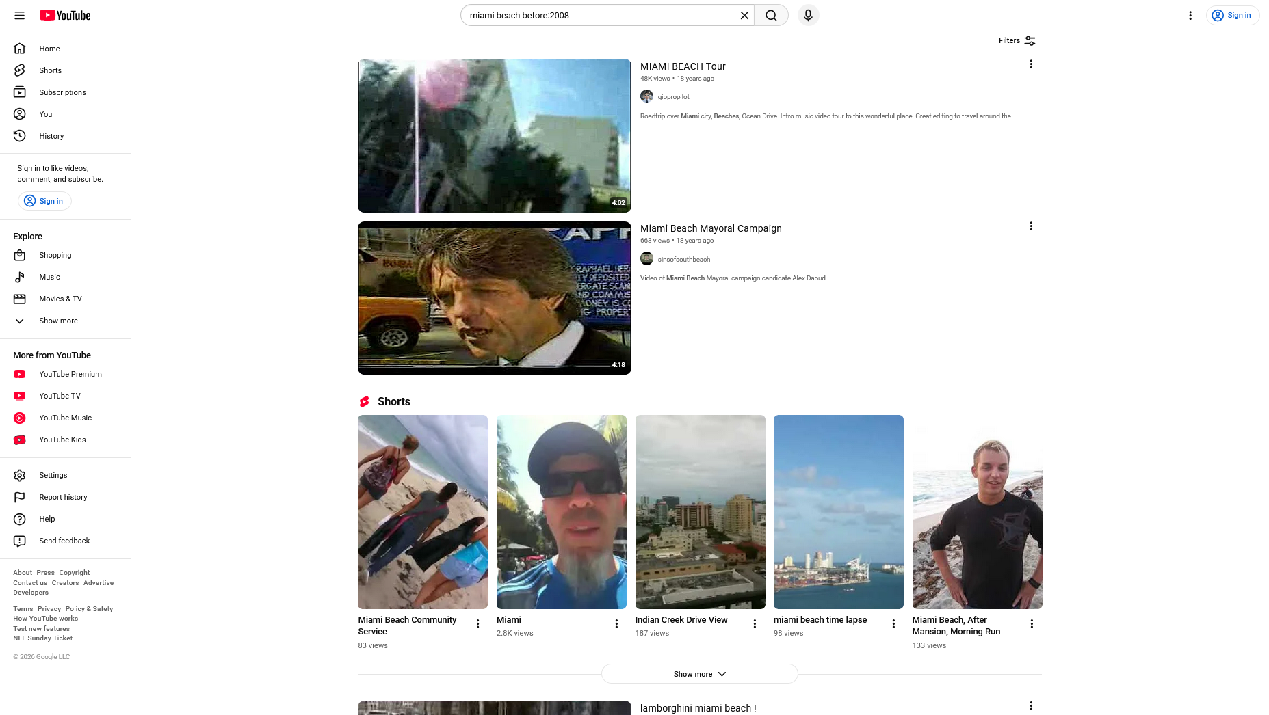The image size is (1269, 715).
Task: Click the sidebar Sign in button
Action: click(x=44, y=201)
